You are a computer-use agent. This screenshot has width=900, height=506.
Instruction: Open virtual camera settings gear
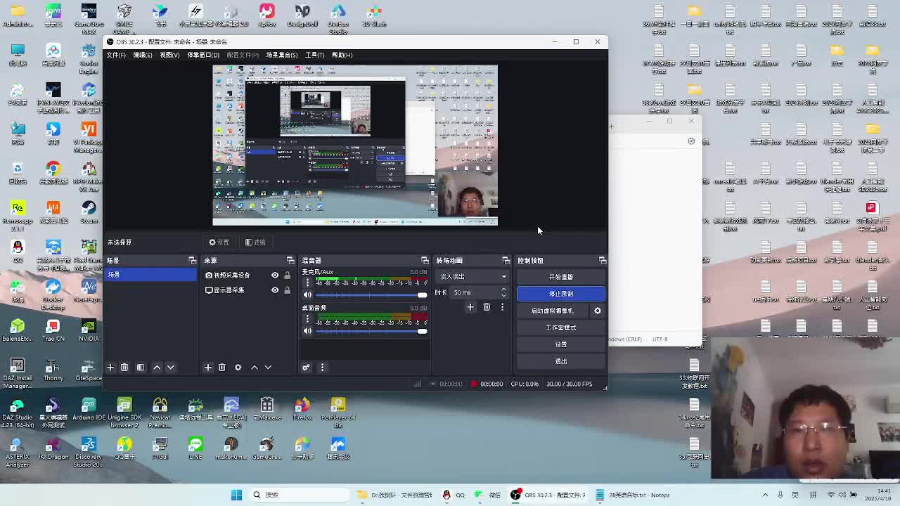598,311
